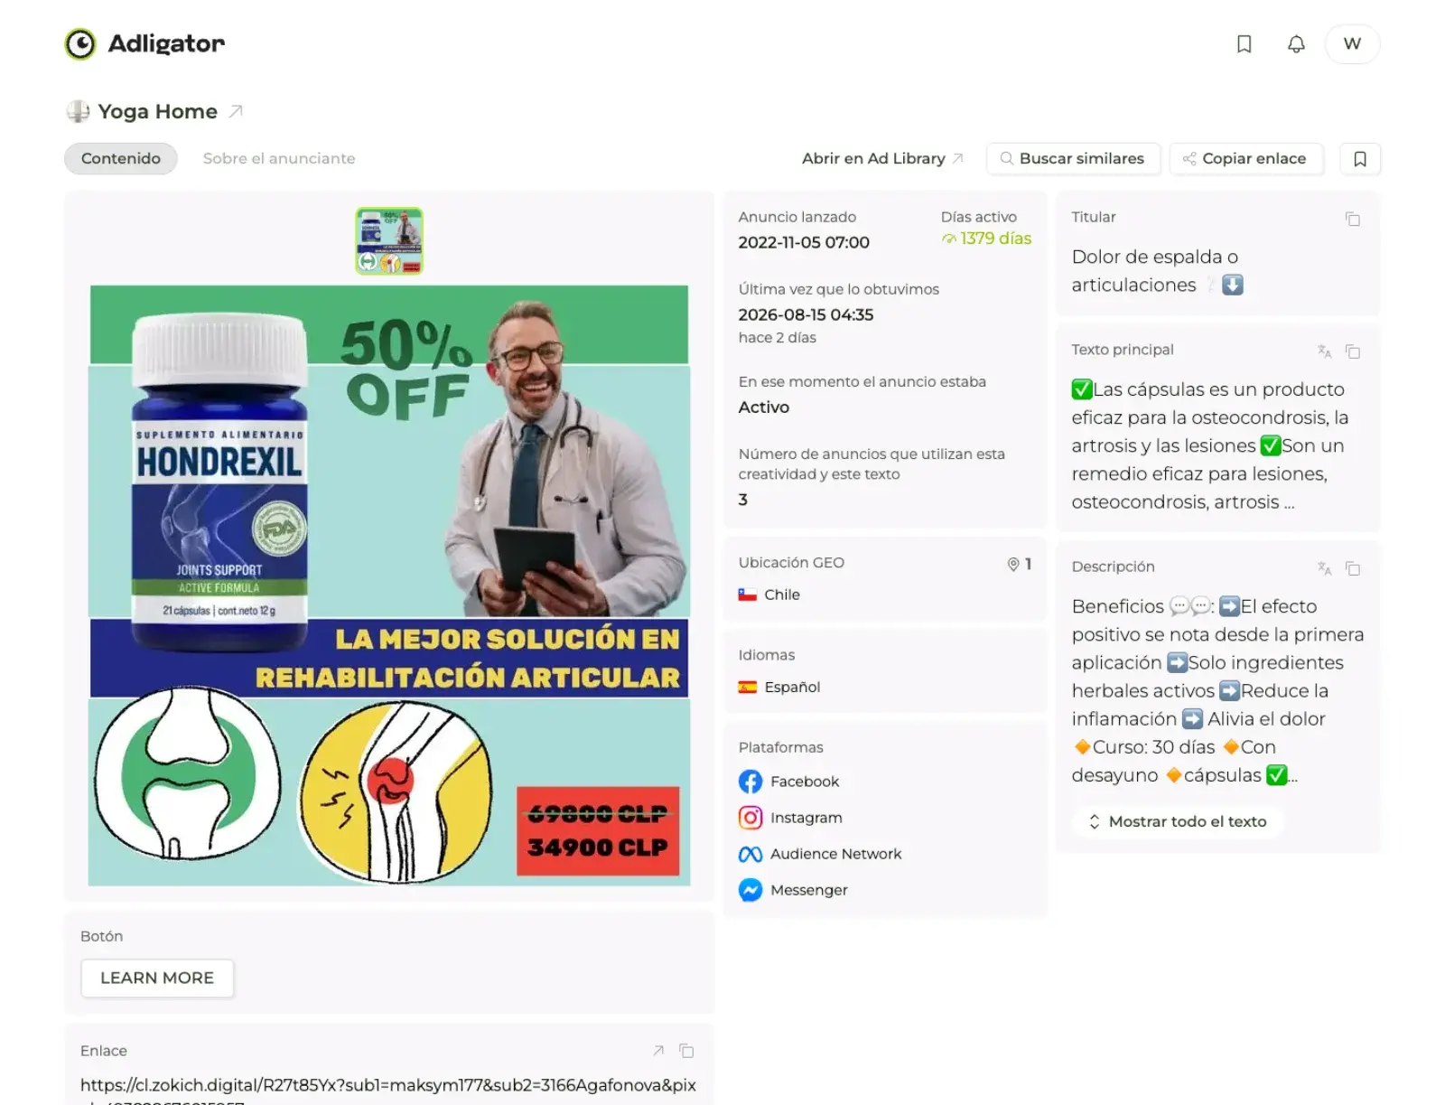
Task: Click the Audience Network platform icon
Action: point(750,854)
